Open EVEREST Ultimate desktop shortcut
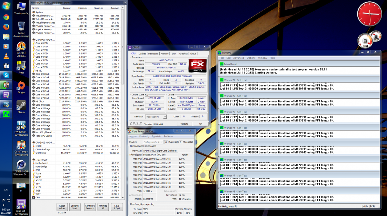This screenshot has width=387, height=216. click(x=21, y=49)
